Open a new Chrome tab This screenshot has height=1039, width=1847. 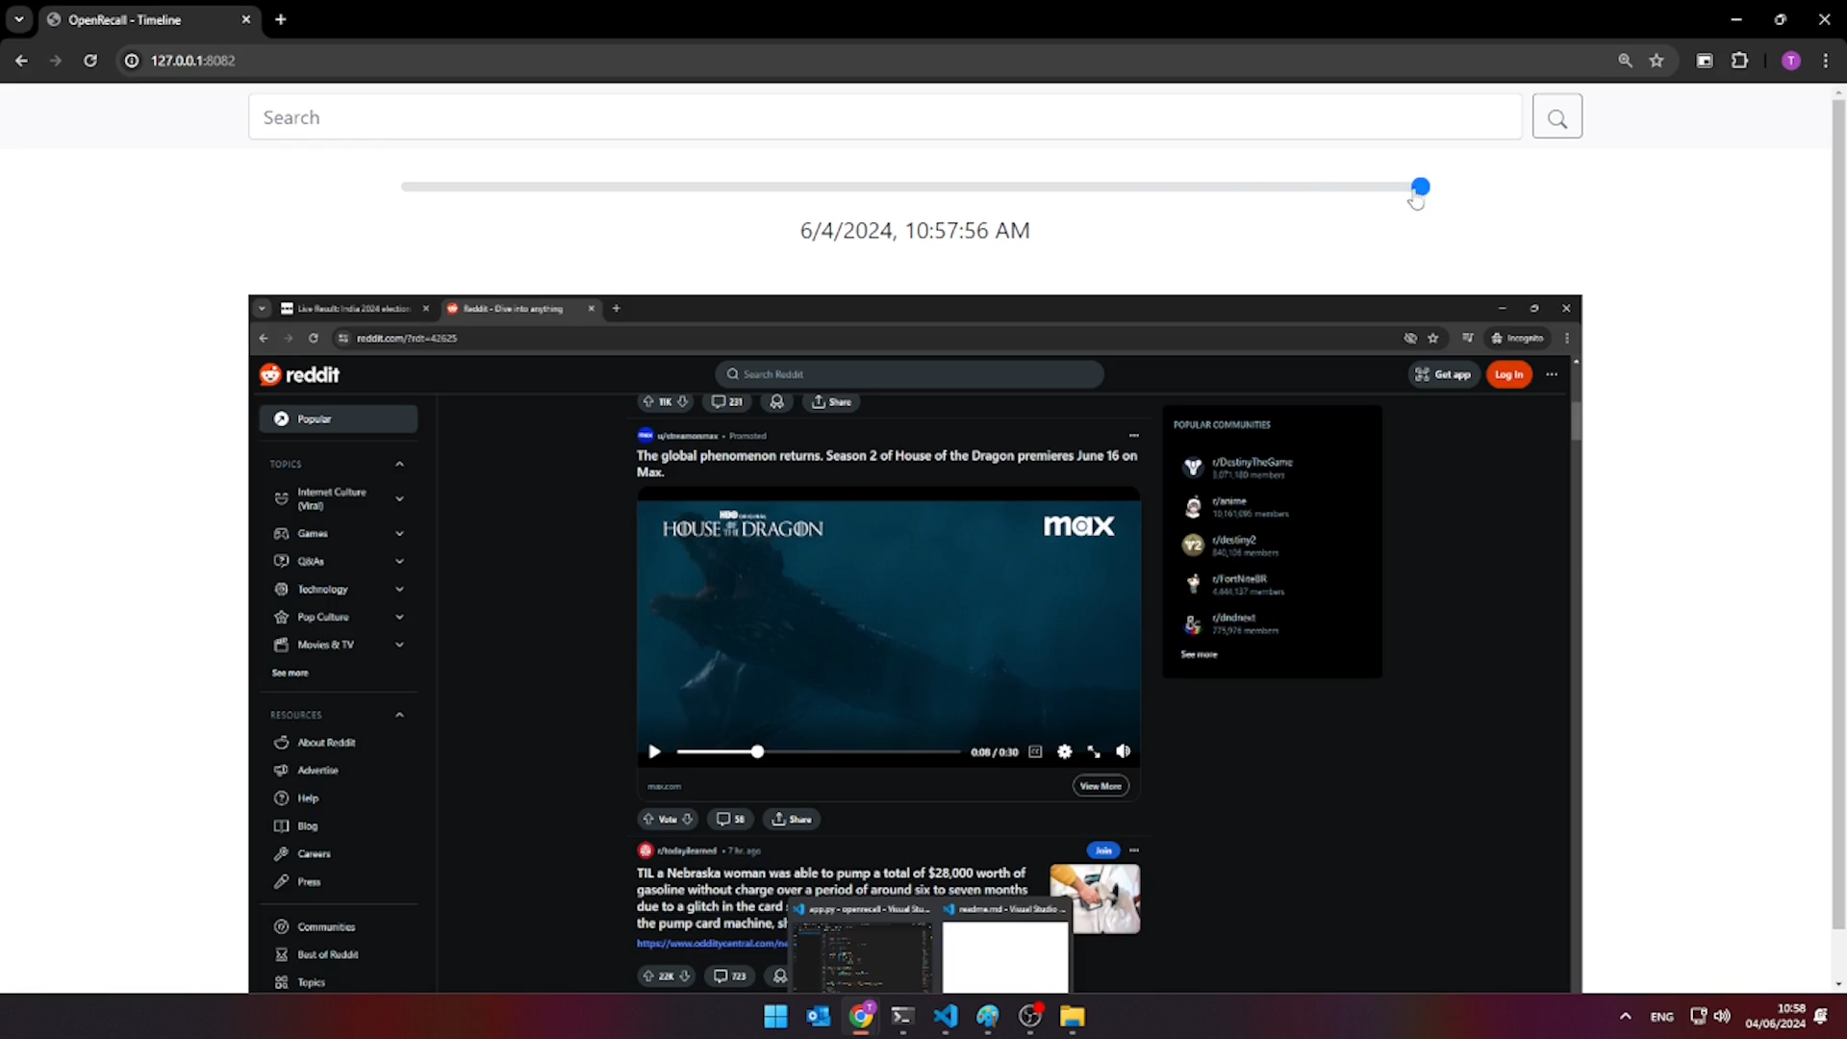click(280, 19)
